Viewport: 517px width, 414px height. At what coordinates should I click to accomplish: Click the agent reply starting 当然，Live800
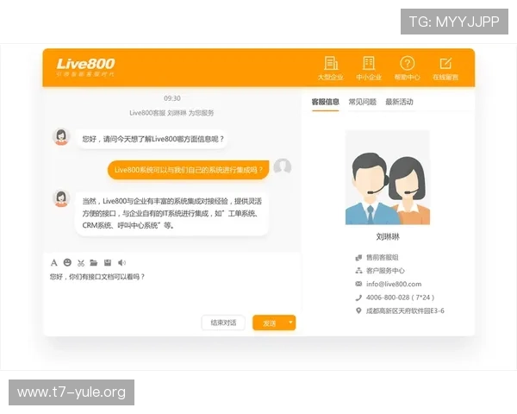171,213
